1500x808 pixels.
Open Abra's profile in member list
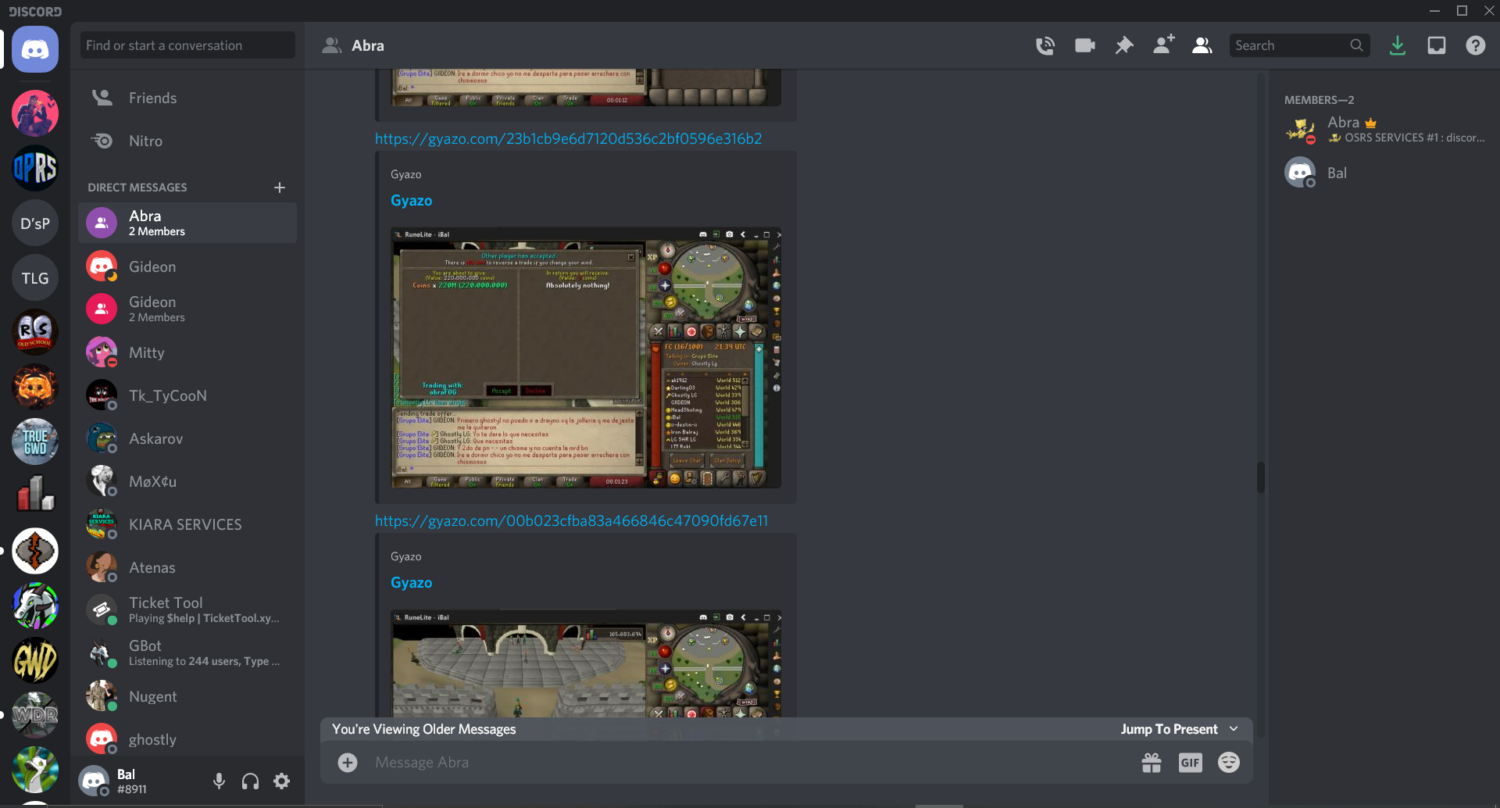[x=1385, y=129]
